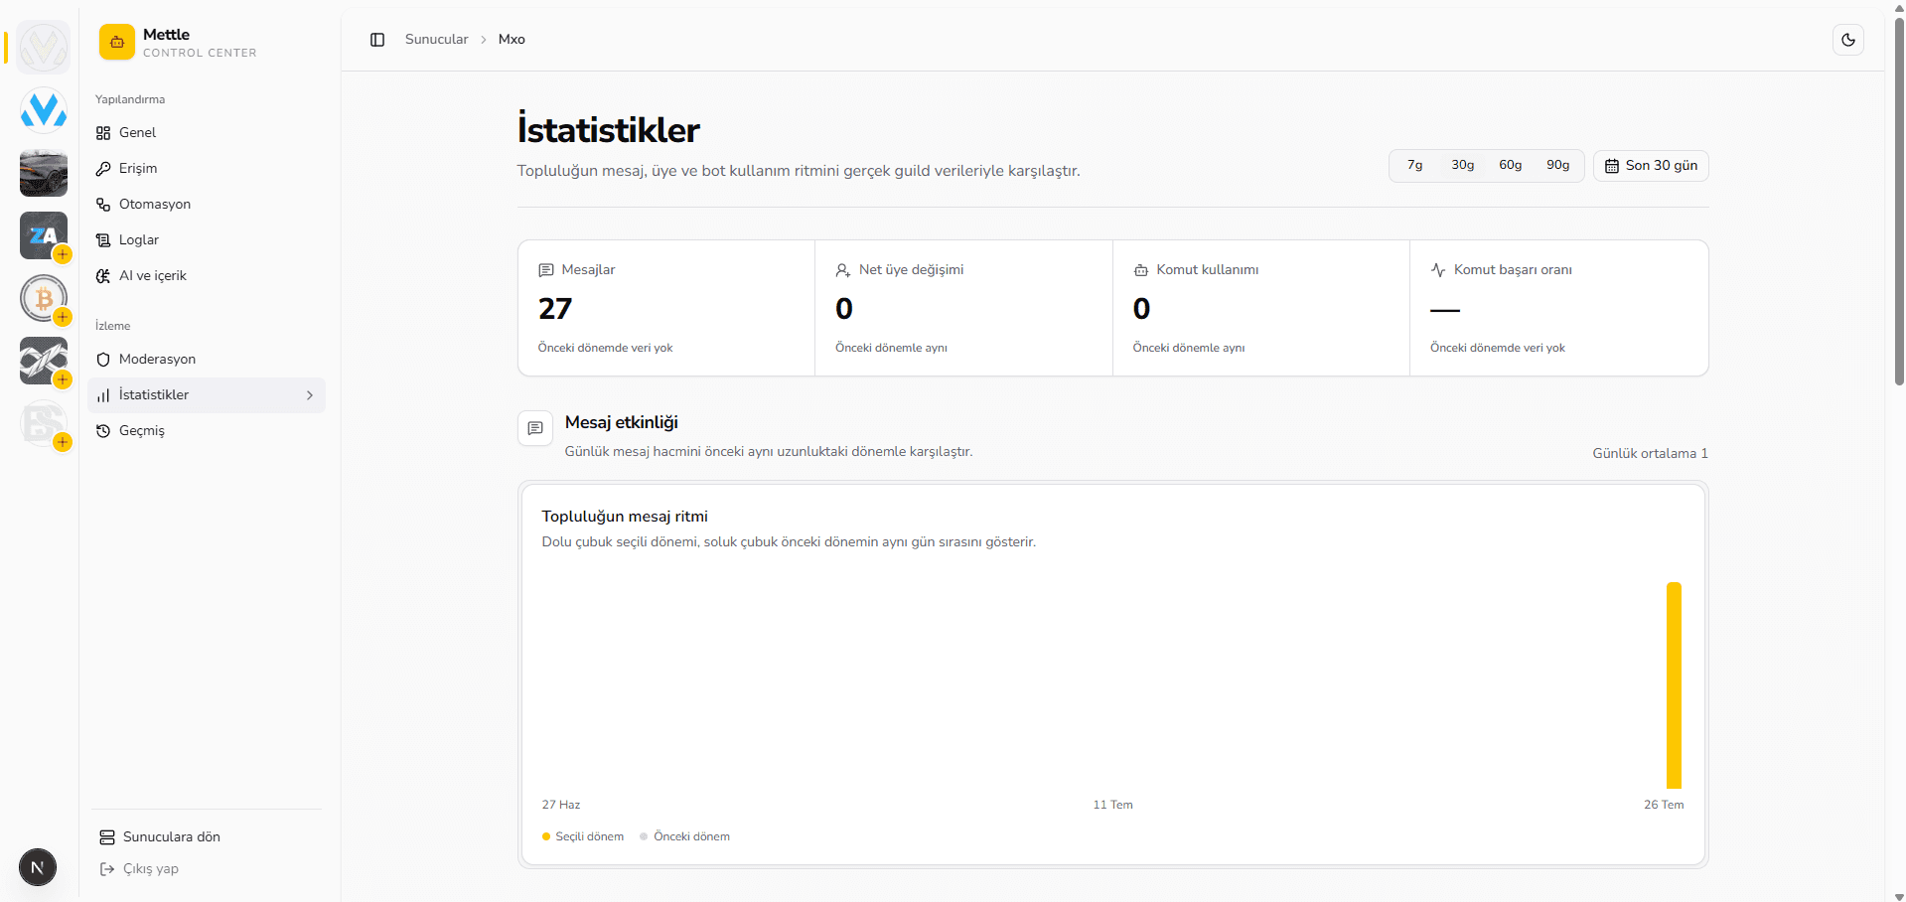This screenshot has width=1906, height=902.
Task: Click the Geçmiş clock icon
Action: [x=103, y=431]
